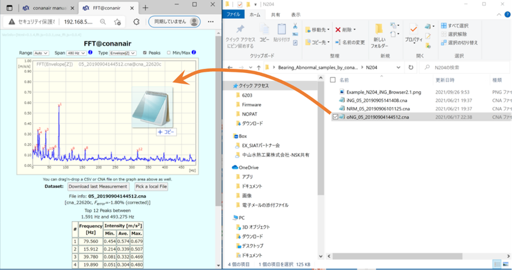Image resolution: width=512 pixels, height=270 pixels.
Task: Click the N204 search input field
Action: (x=463, y=67)
